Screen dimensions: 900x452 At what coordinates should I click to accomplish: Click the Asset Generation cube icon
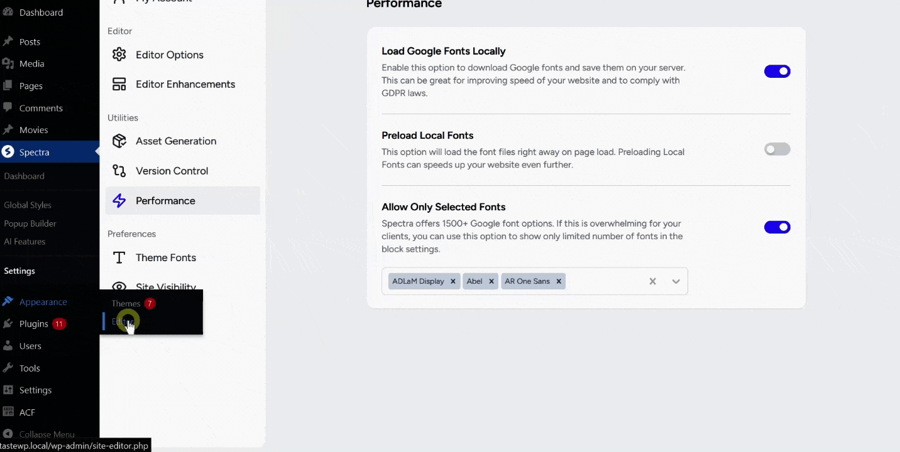(119, 141)
